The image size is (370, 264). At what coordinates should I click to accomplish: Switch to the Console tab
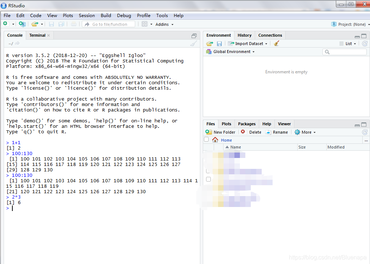(15, 35)
